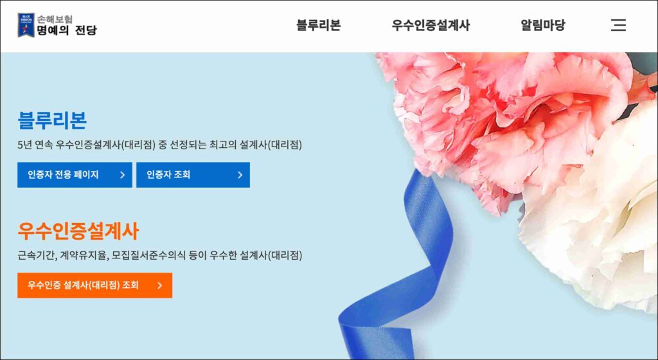
Task: Click the arrow on orange 조회 button
Action: tap(159, 285)
